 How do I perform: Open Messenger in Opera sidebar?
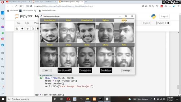click(x=3, y=27)
